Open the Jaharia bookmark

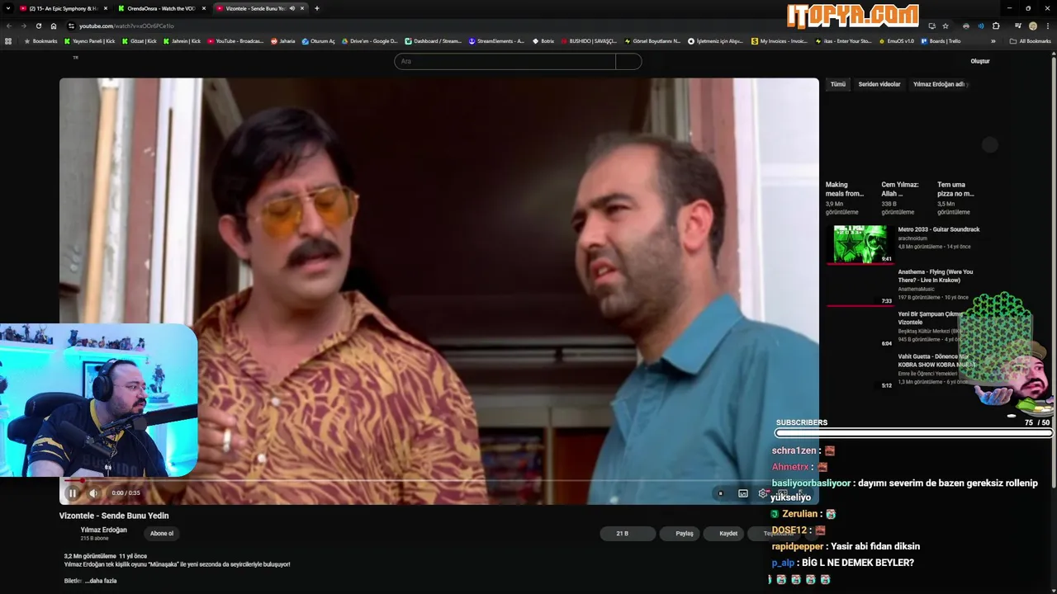pos(283,41)
